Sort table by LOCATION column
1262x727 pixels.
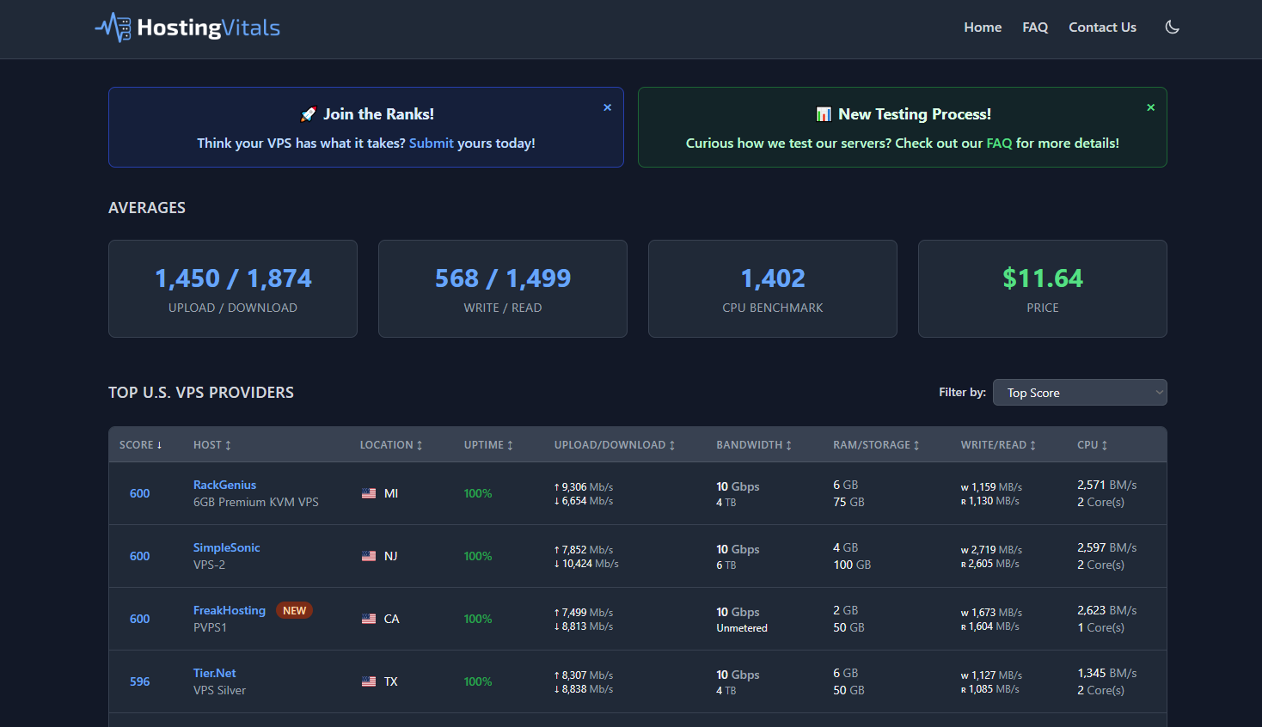click(x=391, y=445)
